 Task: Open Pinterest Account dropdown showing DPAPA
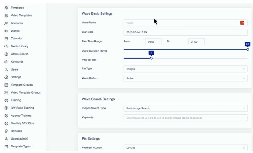(186, 148)
